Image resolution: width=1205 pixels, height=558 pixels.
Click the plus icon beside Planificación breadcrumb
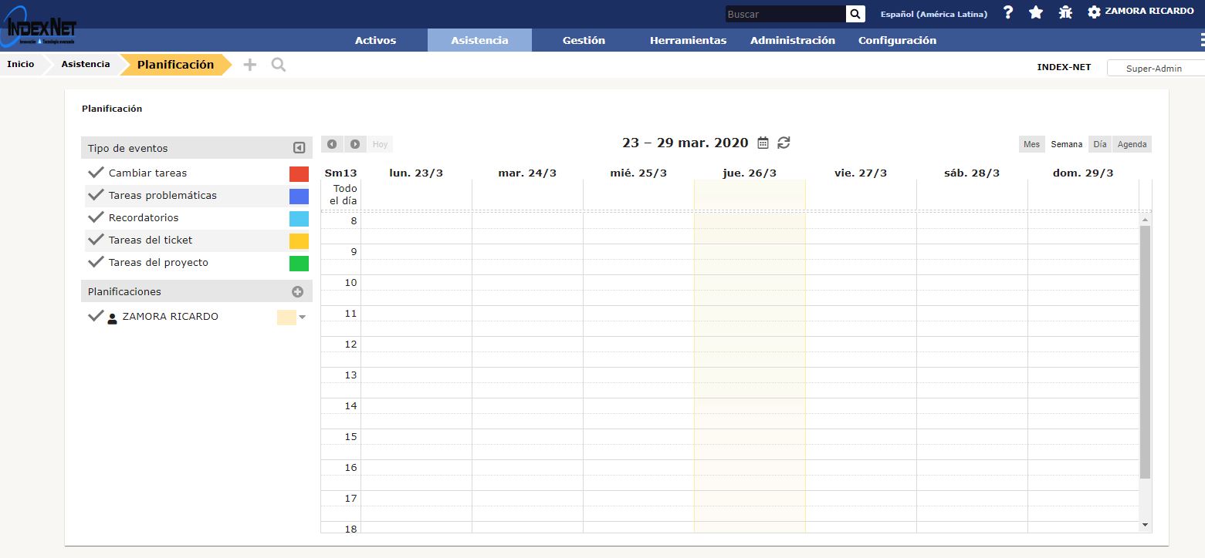(x=249, y=66)
